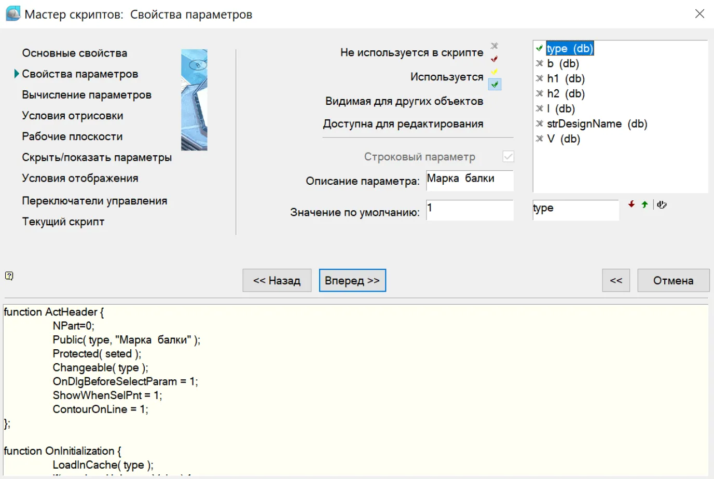Move parameter up with green arrow
714x479 pixels.
point(644,204)
